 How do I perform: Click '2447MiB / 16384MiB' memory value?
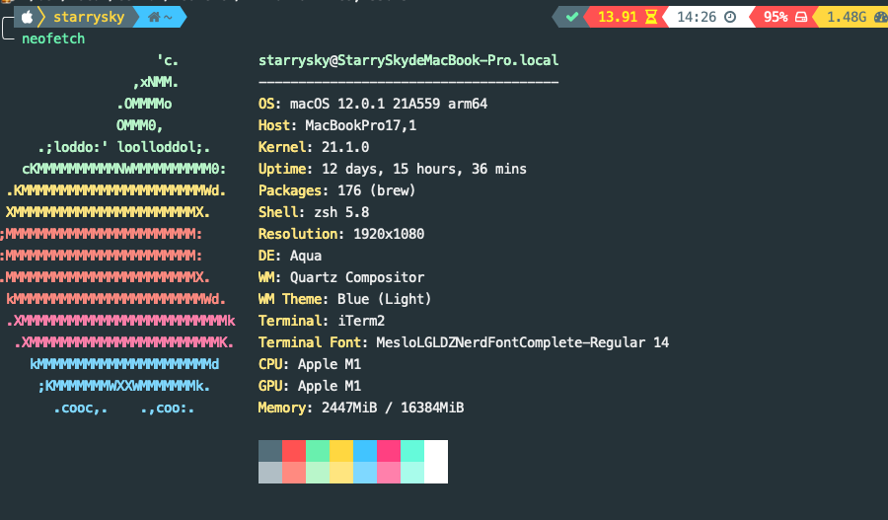[x=393, y=408]
